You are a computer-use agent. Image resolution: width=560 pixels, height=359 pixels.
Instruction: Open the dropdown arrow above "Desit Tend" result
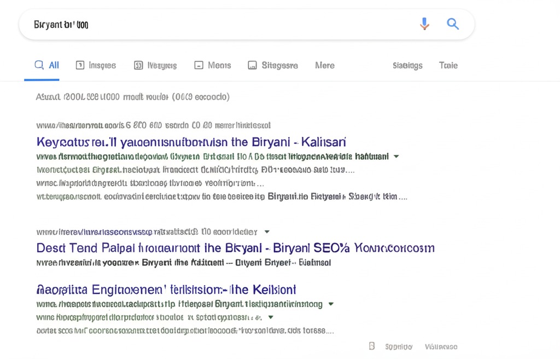(x=267, y=231)
